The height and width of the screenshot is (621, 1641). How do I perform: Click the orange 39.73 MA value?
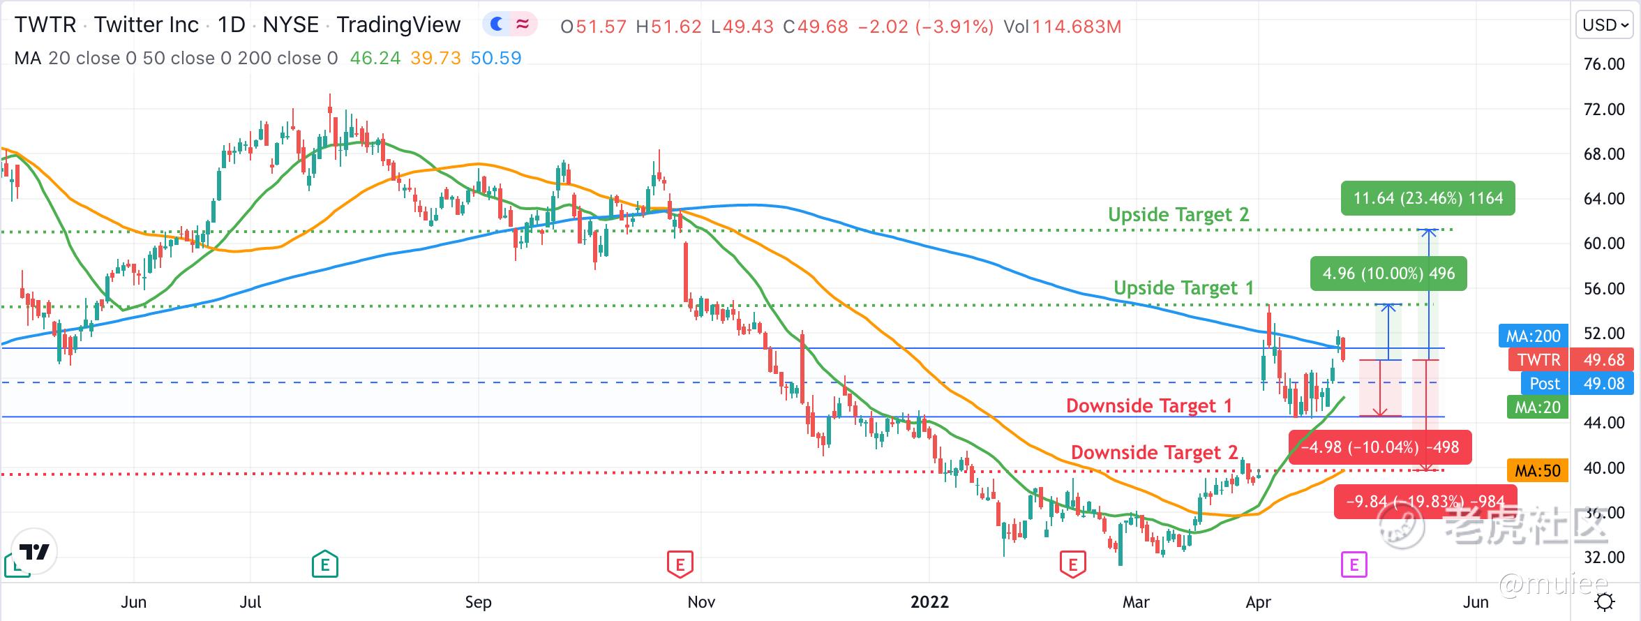tap(435, 58)
